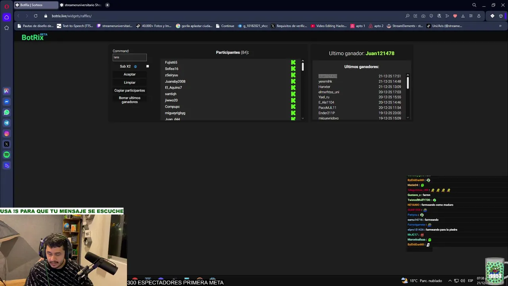Show hidden system tray icons

click(x=450, y=280)
